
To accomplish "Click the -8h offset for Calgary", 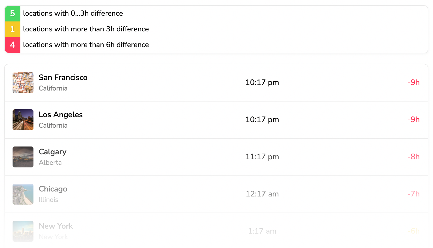I will pyautogui.click(x=413, y=157).
